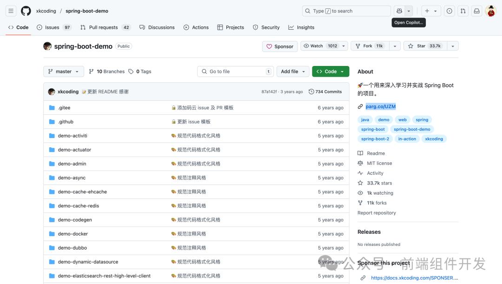Open commit hash 87a142f

[269, 92]
